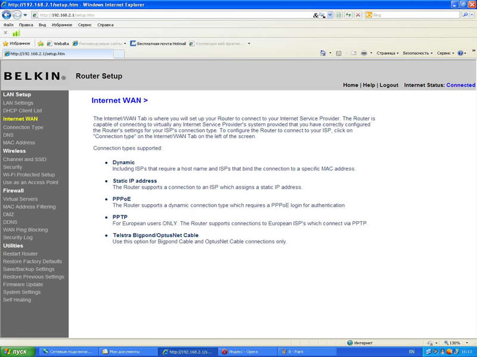Open the Безопасность toolbar menu
Image resolution: width=477 pixels, height=357 pixels.
point(418,53)
